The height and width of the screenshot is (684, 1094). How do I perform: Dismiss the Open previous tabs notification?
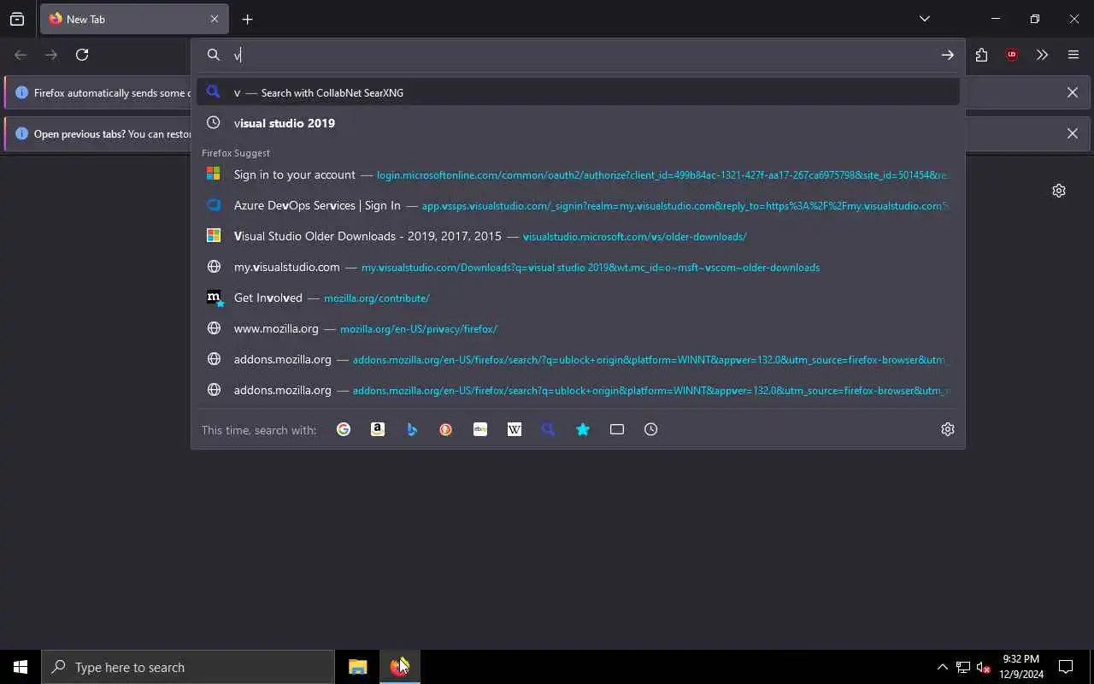point(1073,133)
